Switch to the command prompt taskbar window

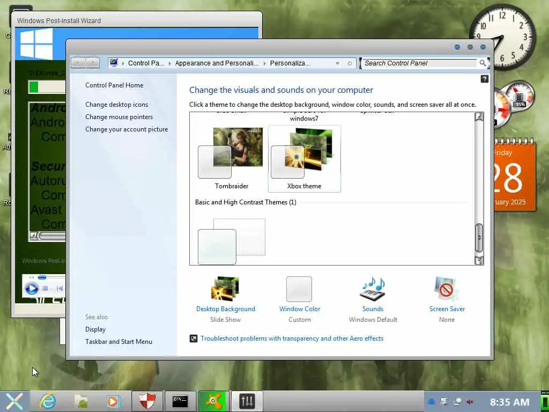coord(180,401)
